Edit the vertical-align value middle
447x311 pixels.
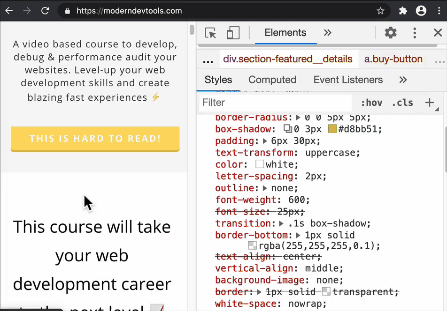point(321,268)
